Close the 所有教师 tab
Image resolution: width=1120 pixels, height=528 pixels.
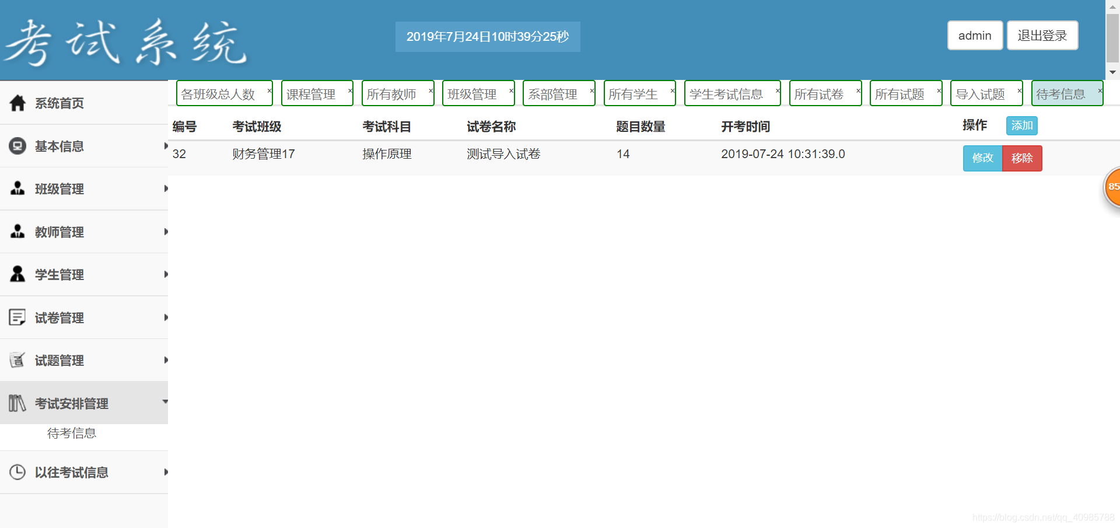(431, 90)
